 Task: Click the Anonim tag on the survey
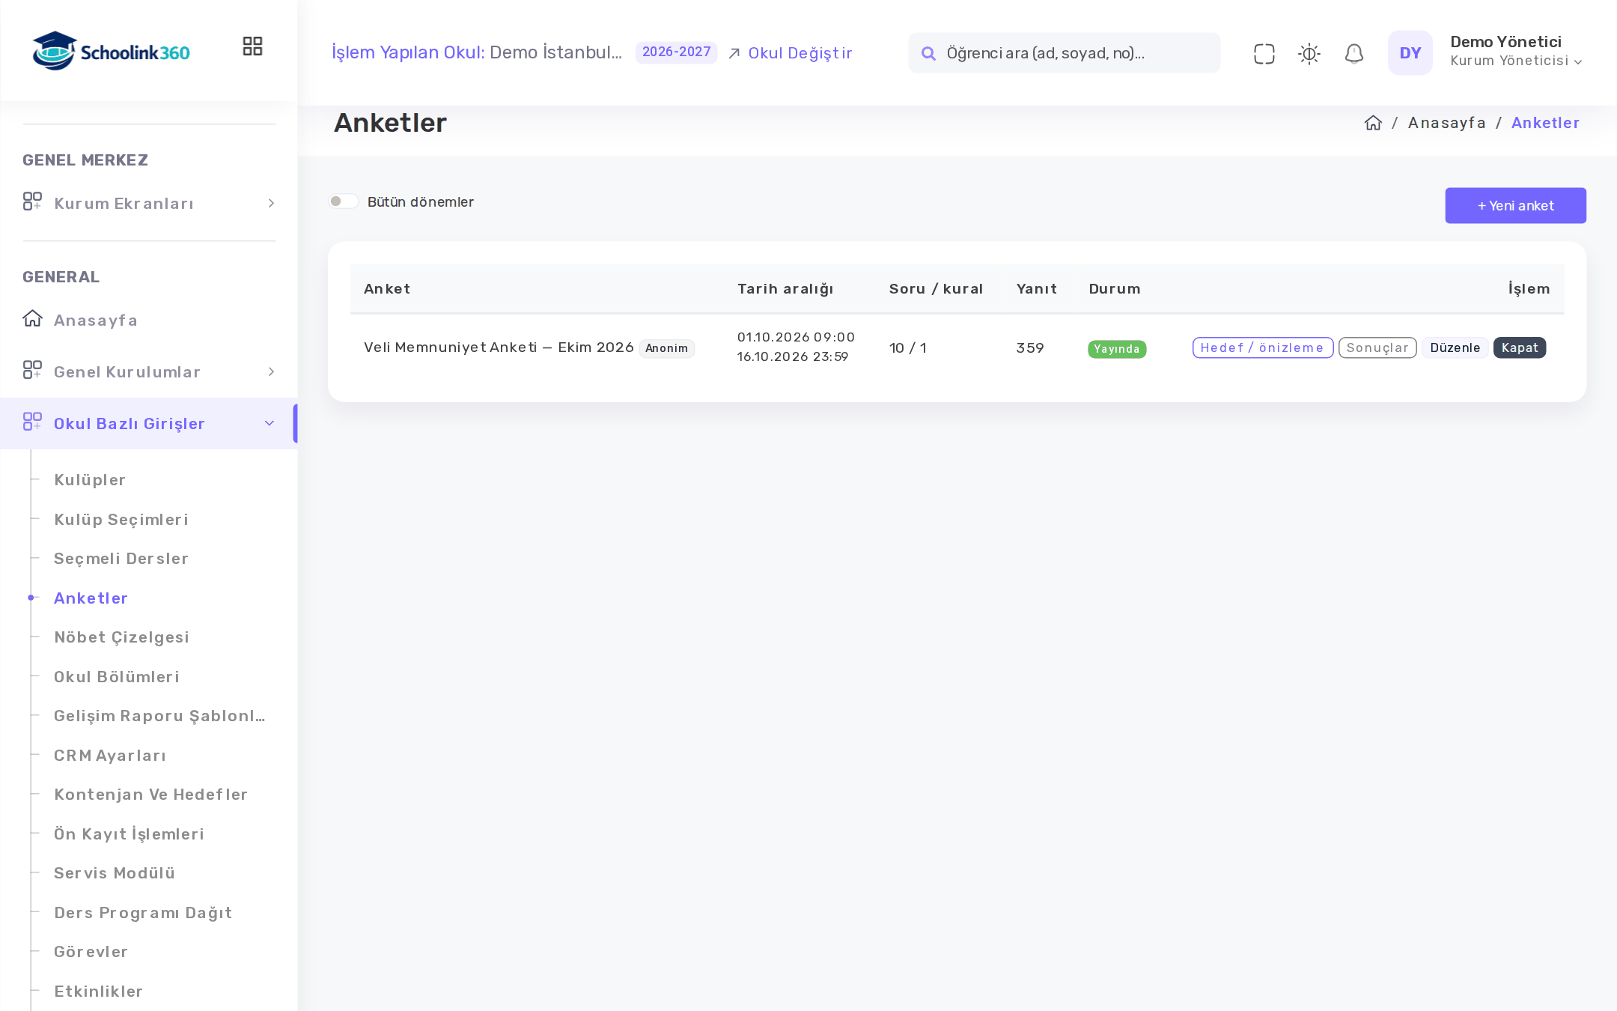click(666, 348)
